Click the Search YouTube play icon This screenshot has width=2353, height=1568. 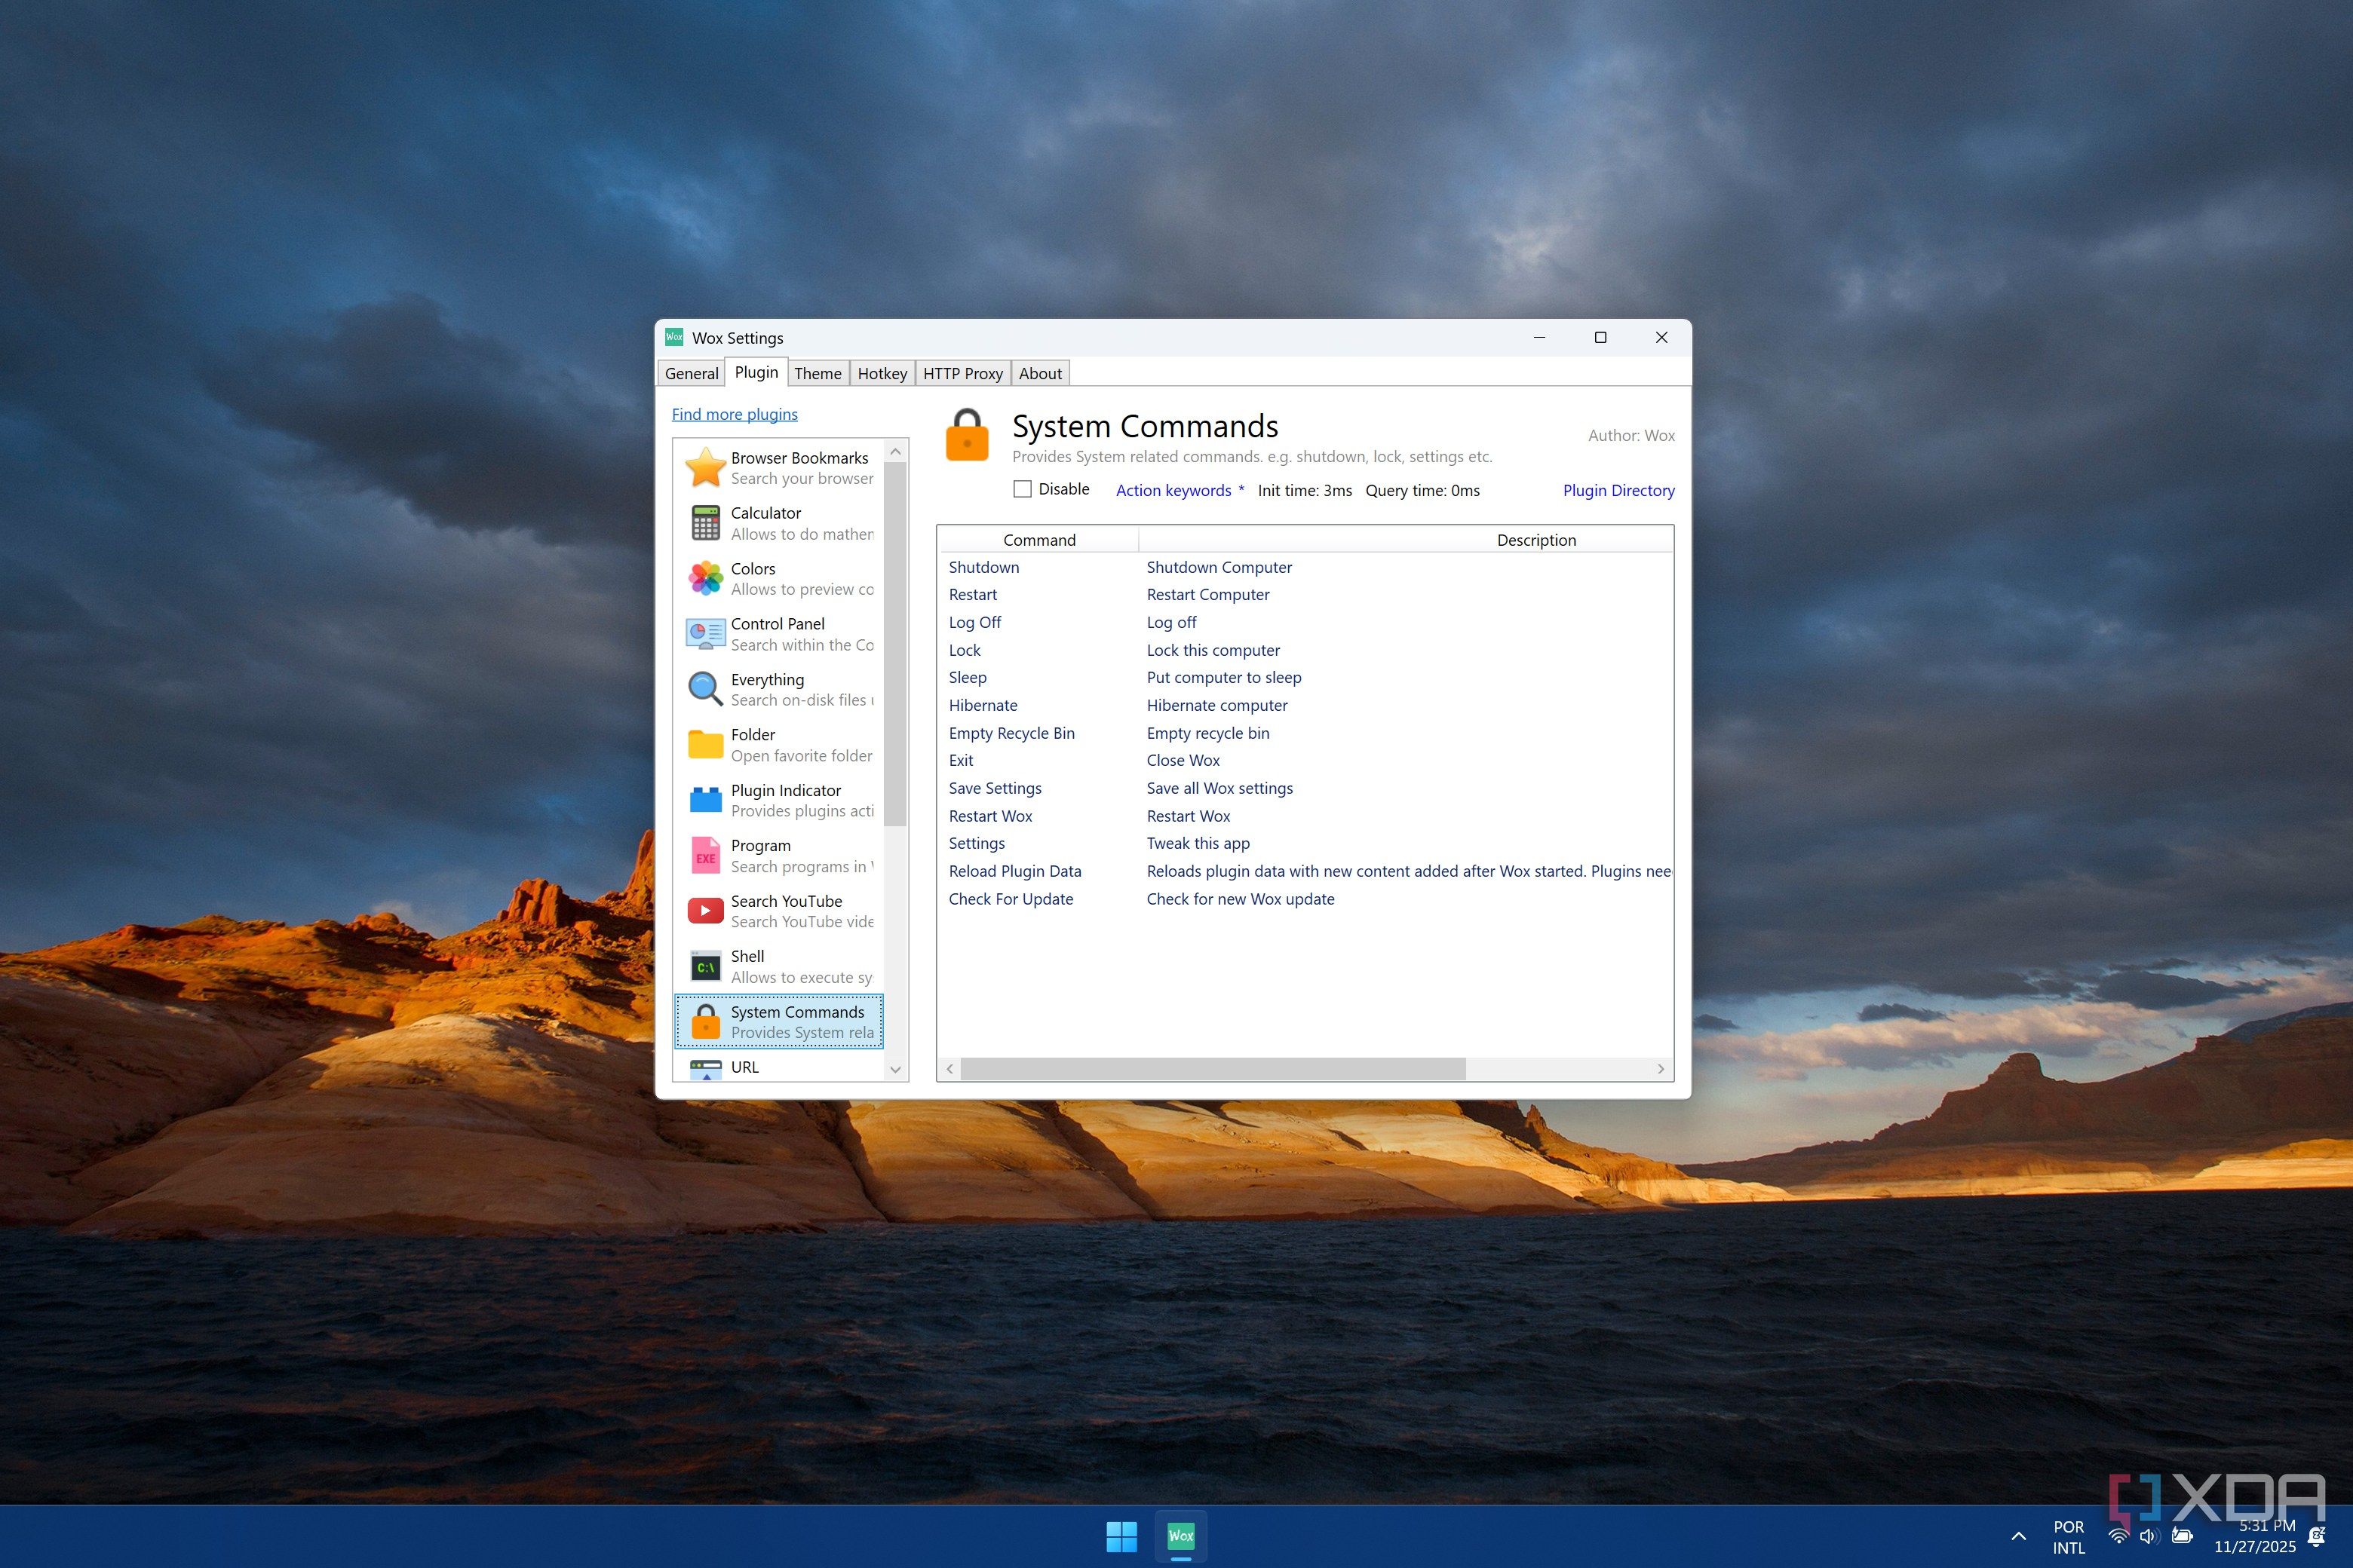coord(705,911)
